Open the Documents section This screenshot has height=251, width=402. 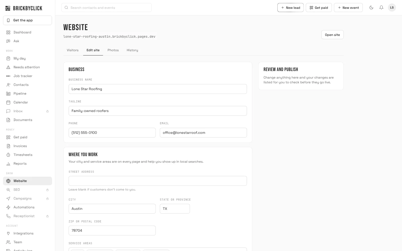coord(27,120)
